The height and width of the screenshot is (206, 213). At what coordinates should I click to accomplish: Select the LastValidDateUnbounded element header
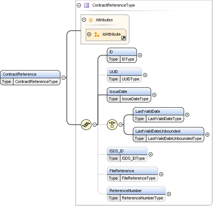168,131
